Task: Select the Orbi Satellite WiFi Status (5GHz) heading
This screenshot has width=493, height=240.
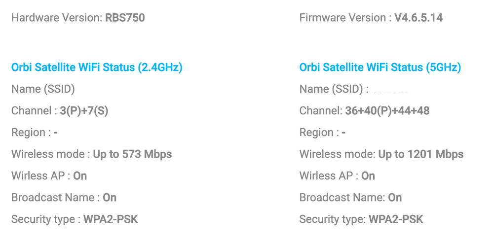Action: coord(380,68)
